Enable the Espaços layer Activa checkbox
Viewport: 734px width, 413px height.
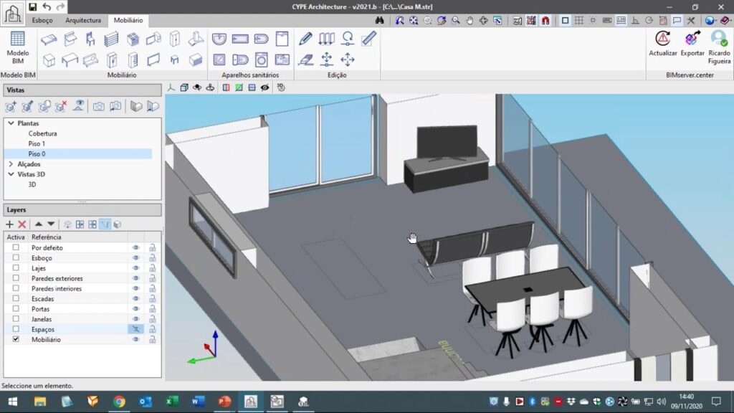16,329
